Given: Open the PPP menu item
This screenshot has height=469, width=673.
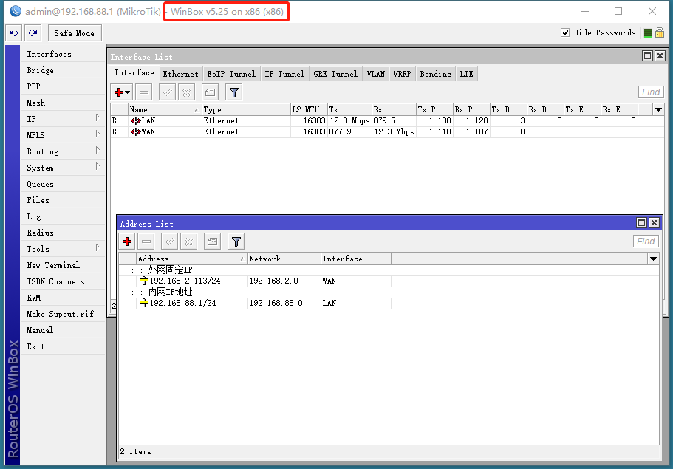Looking at the screenshot, I should point(63,86).
